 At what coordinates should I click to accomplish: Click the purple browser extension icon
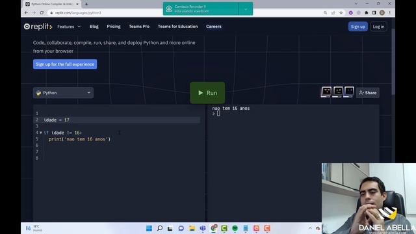click(x=351, y=13)
